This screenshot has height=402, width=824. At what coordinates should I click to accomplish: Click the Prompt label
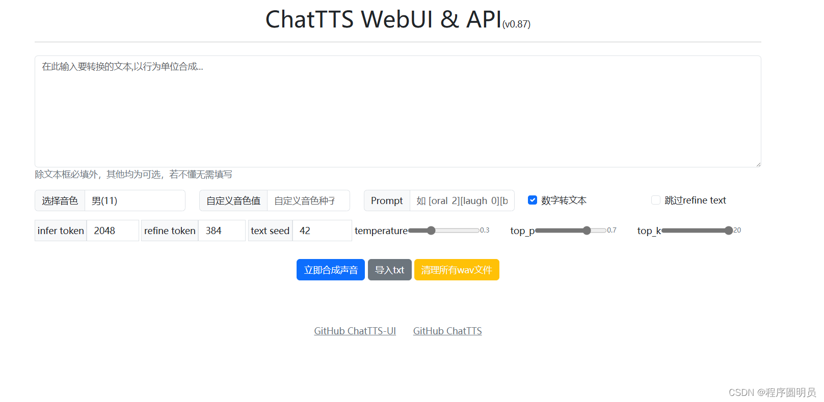click(387, 200)
